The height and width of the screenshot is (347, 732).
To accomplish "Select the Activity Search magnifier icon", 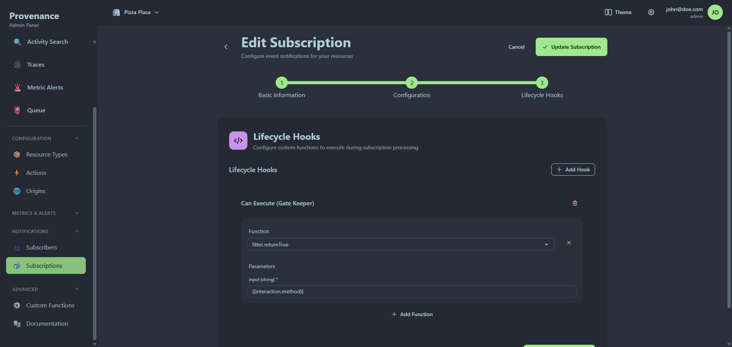I will coord(17,42).
